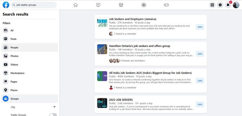Open Job Seekers and Employers (Jamaica) title
242x116 pixels.
133,19
